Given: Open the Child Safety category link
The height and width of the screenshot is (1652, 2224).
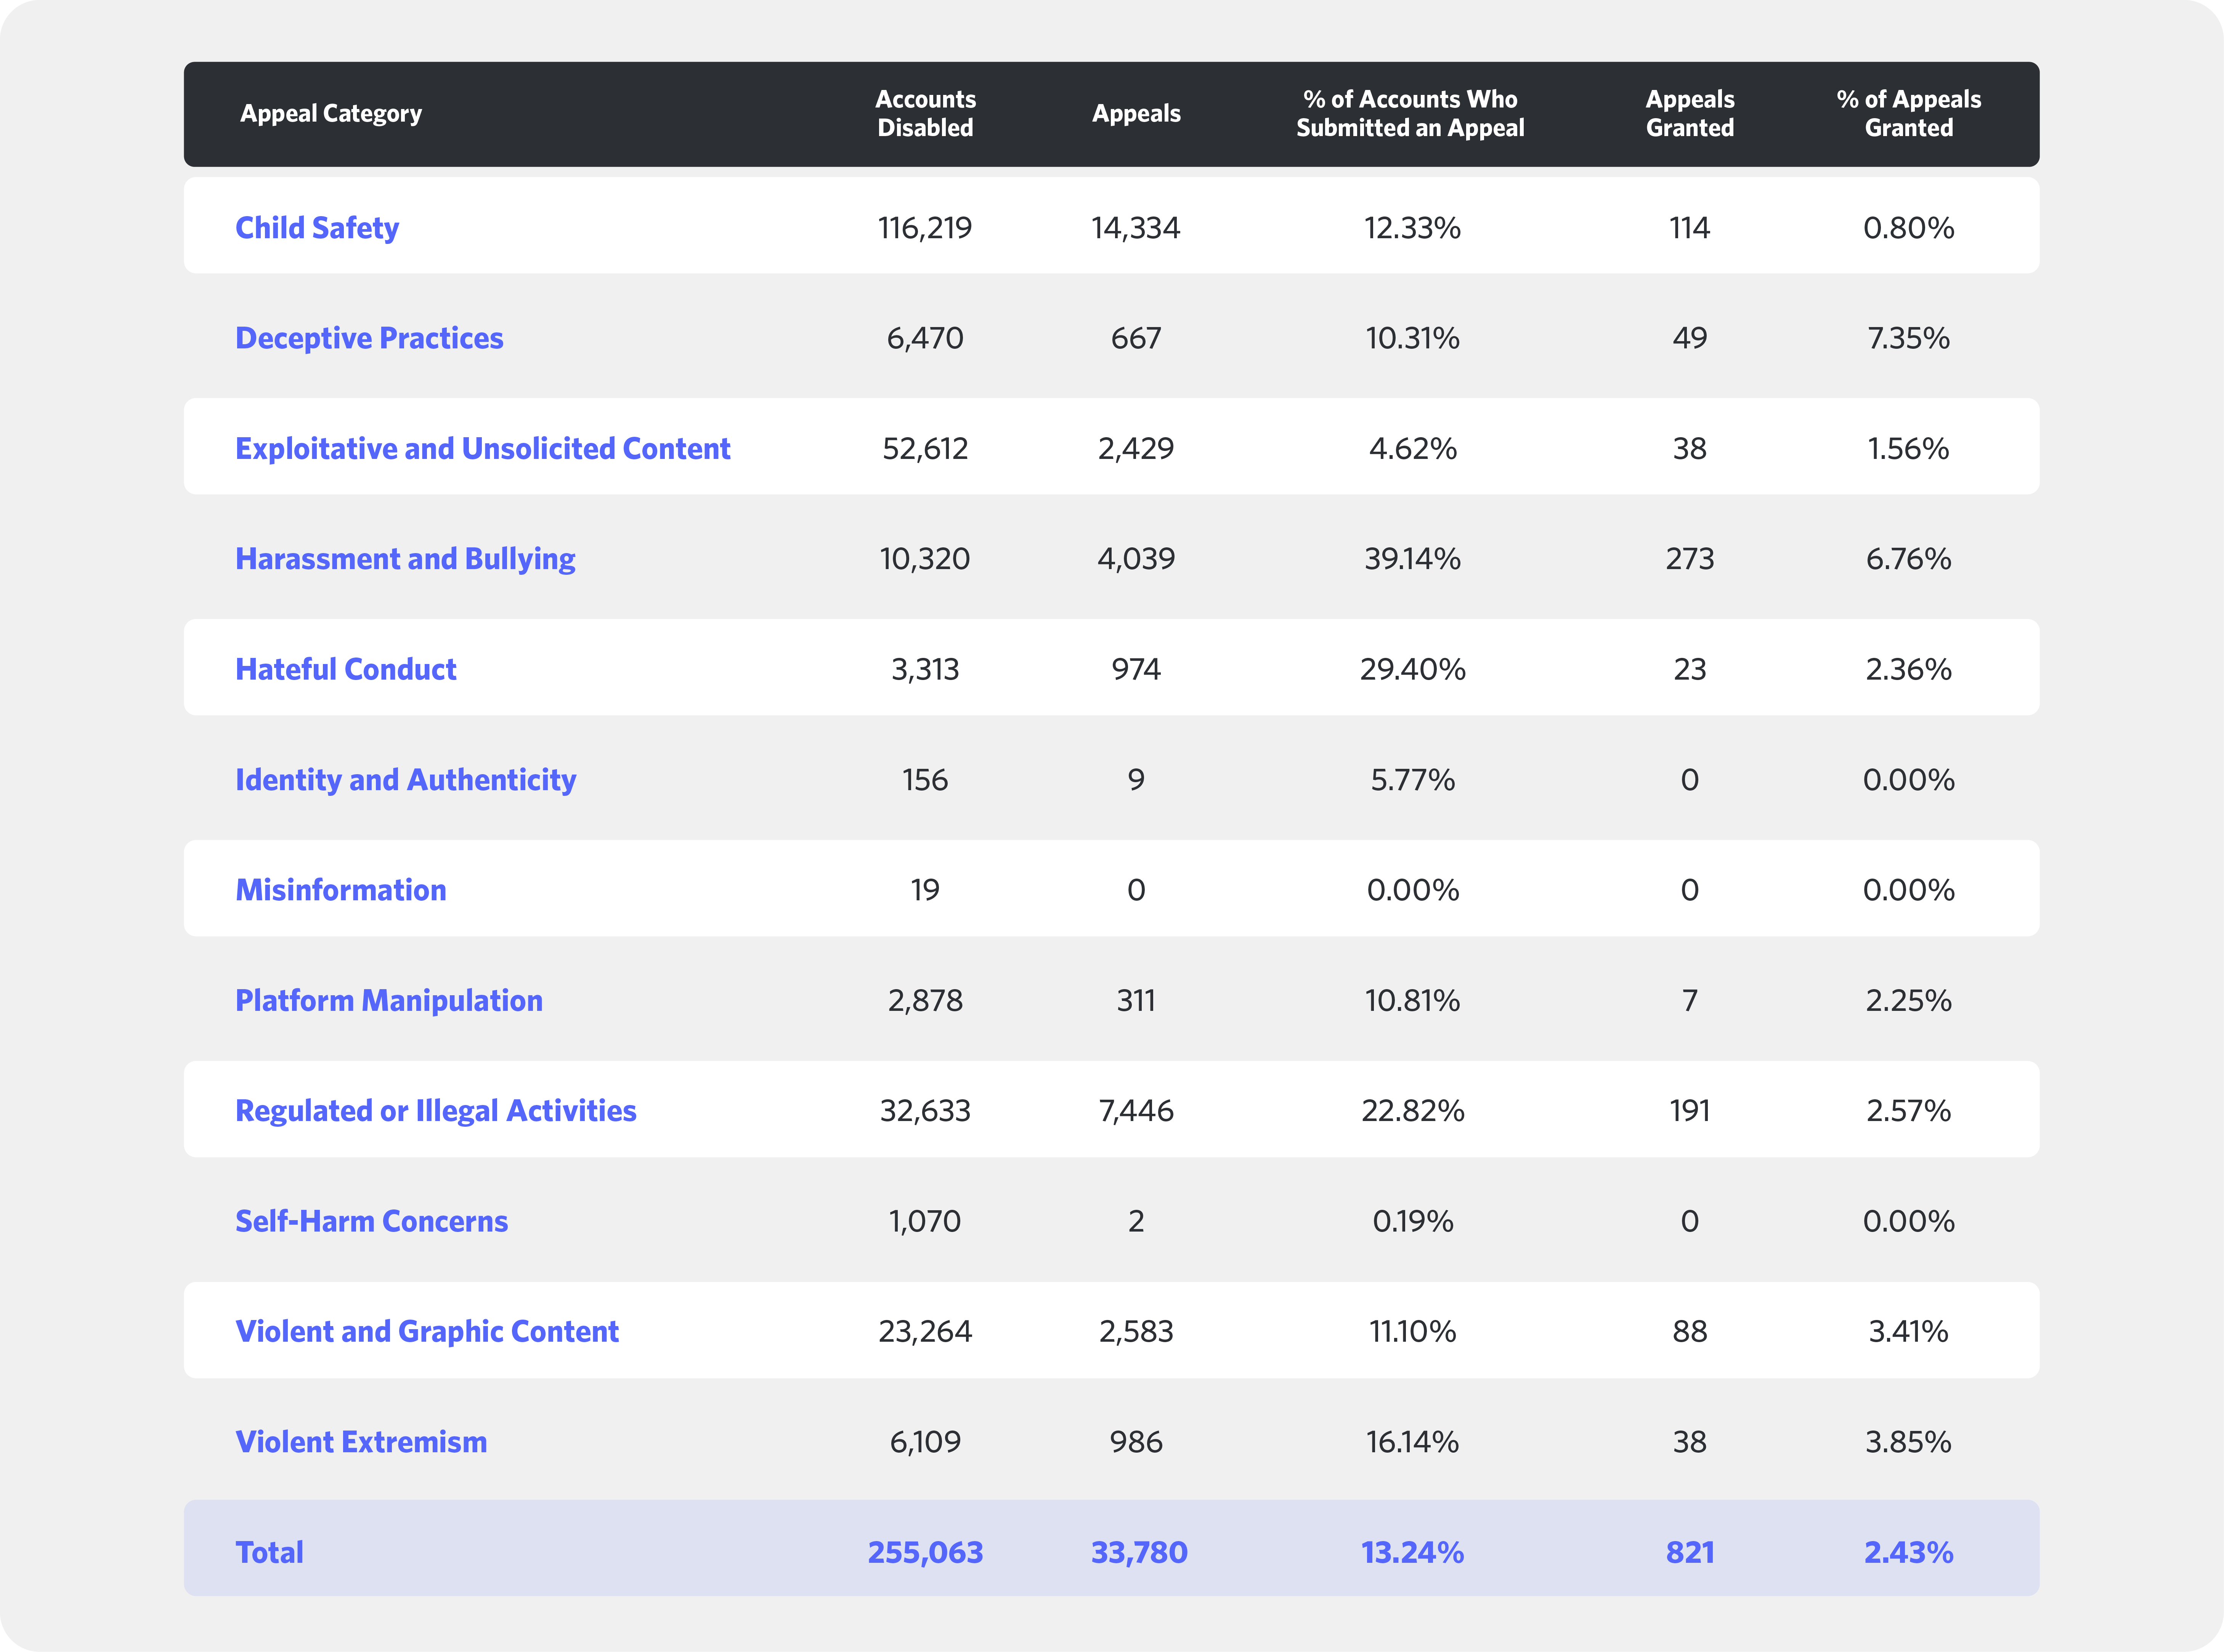Looking at the screenshot, I should point(317,228).
